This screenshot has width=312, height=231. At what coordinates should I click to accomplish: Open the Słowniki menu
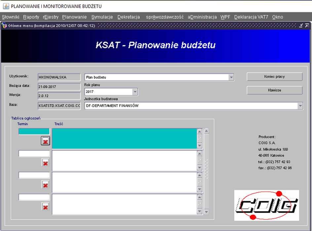point(11,17)
